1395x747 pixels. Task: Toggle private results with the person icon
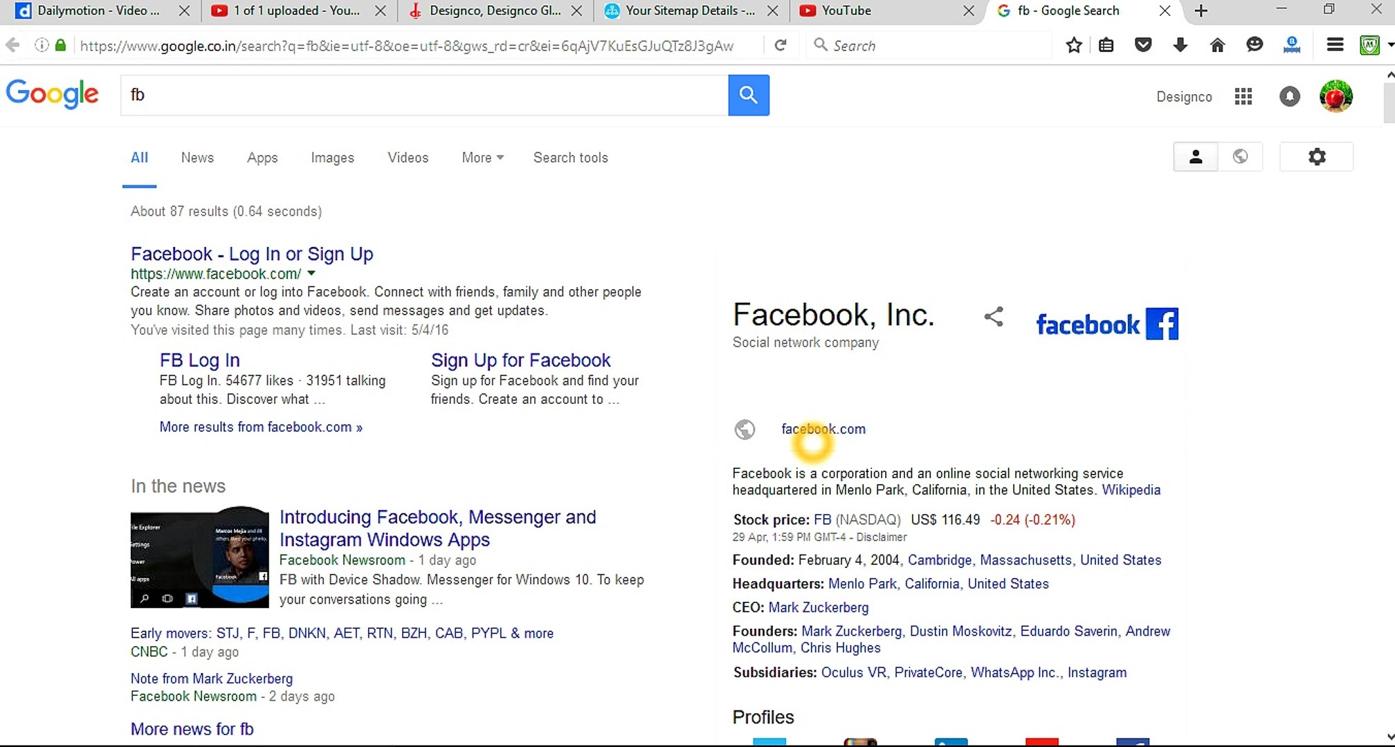click(1196, 156)
